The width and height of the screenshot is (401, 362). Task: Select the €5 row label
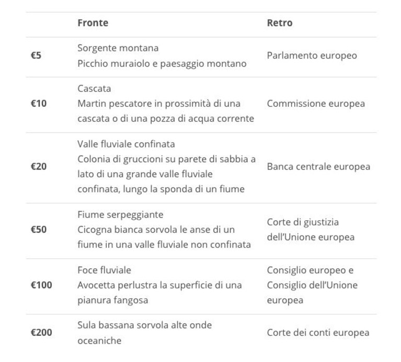click(x=36, y=55)
